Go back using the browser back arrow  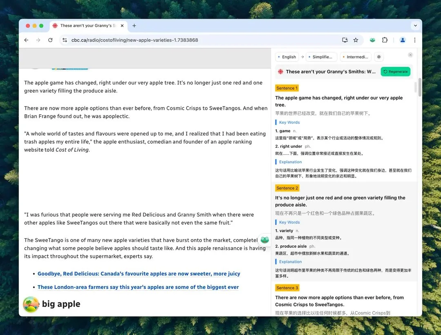pos(26,40)
